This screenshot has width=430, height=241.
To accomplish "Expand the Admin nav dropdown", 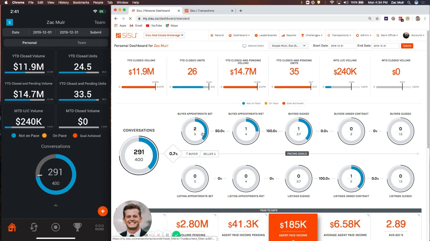I will [x=364, y=35].
